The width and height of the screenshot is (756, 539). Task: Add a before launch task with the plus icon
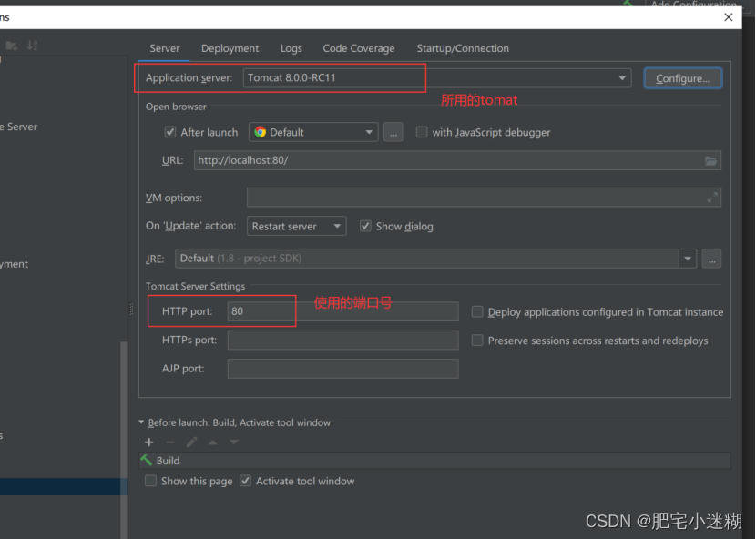click(149, 442)
